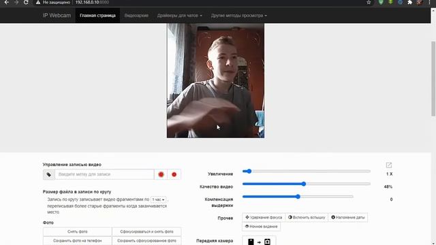Click the not-secure warning triangle icon
This screenshot has height=245, width=436.
pyautogui.click(x=38, y=2)
